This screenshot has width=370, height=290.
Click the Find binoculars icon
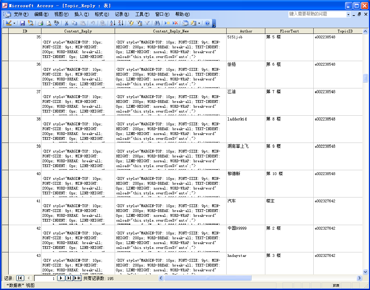pos(157,23)
